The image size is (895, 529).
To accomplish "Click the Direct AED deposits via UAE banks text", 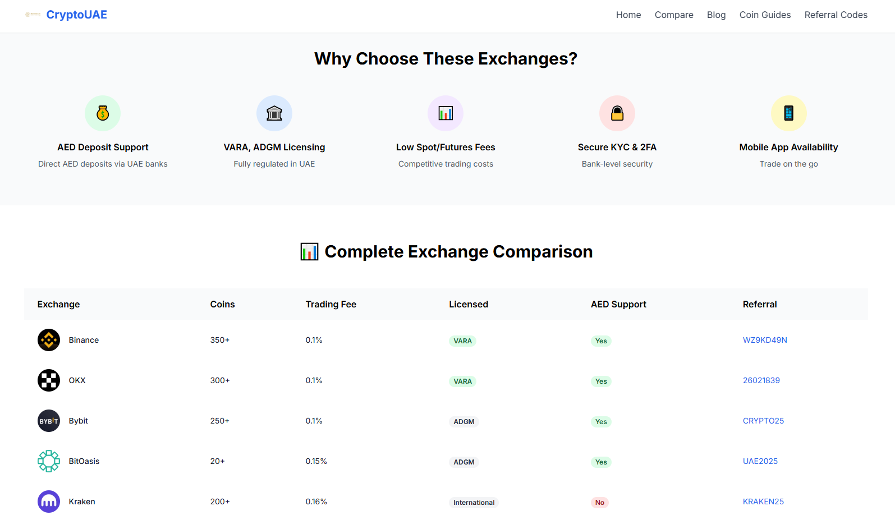I will click(x=103, y=164).
